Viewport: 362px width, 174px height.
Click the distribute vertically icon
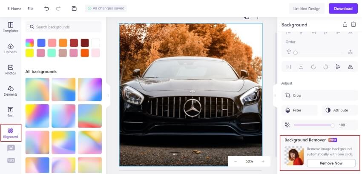click(301, 67)
